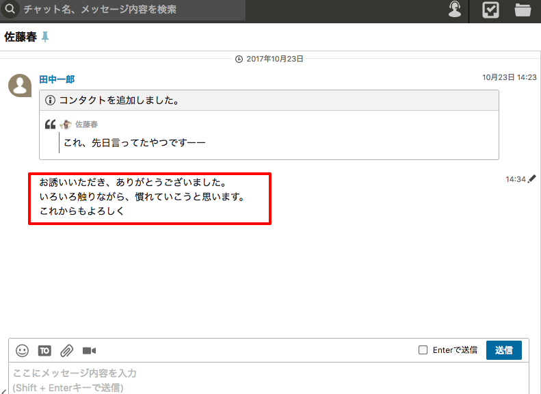Click the 2017年10月23日 date separator label

[x=275, y=59]
